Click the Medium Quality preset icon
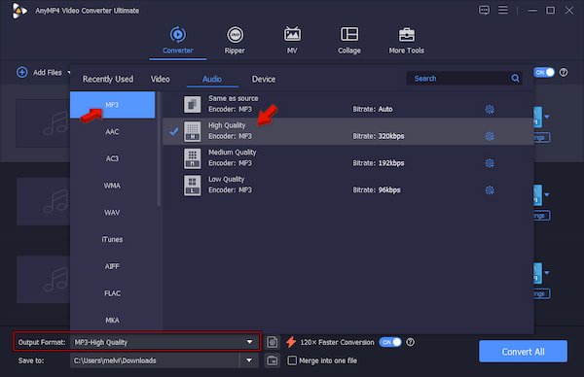The height and width of the screenshot is (377, 584). point(192,158)
